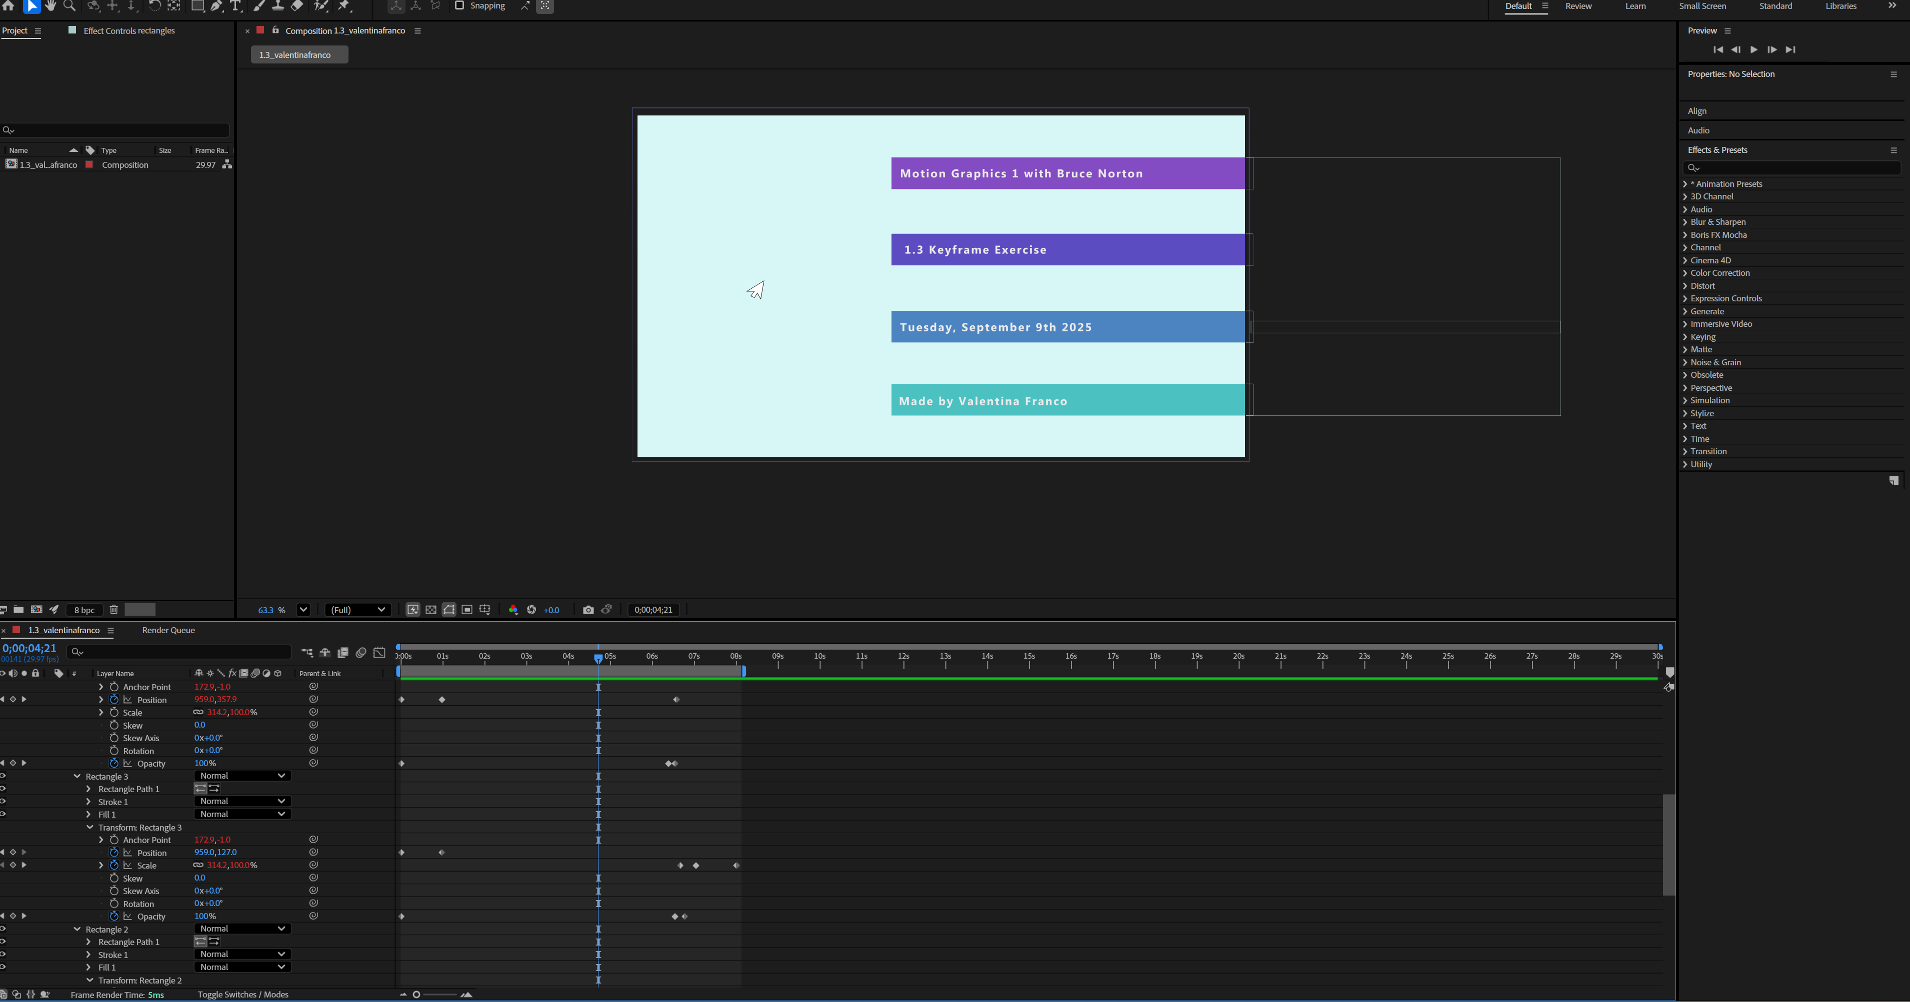Switch to the Render Queue tab

168,630
